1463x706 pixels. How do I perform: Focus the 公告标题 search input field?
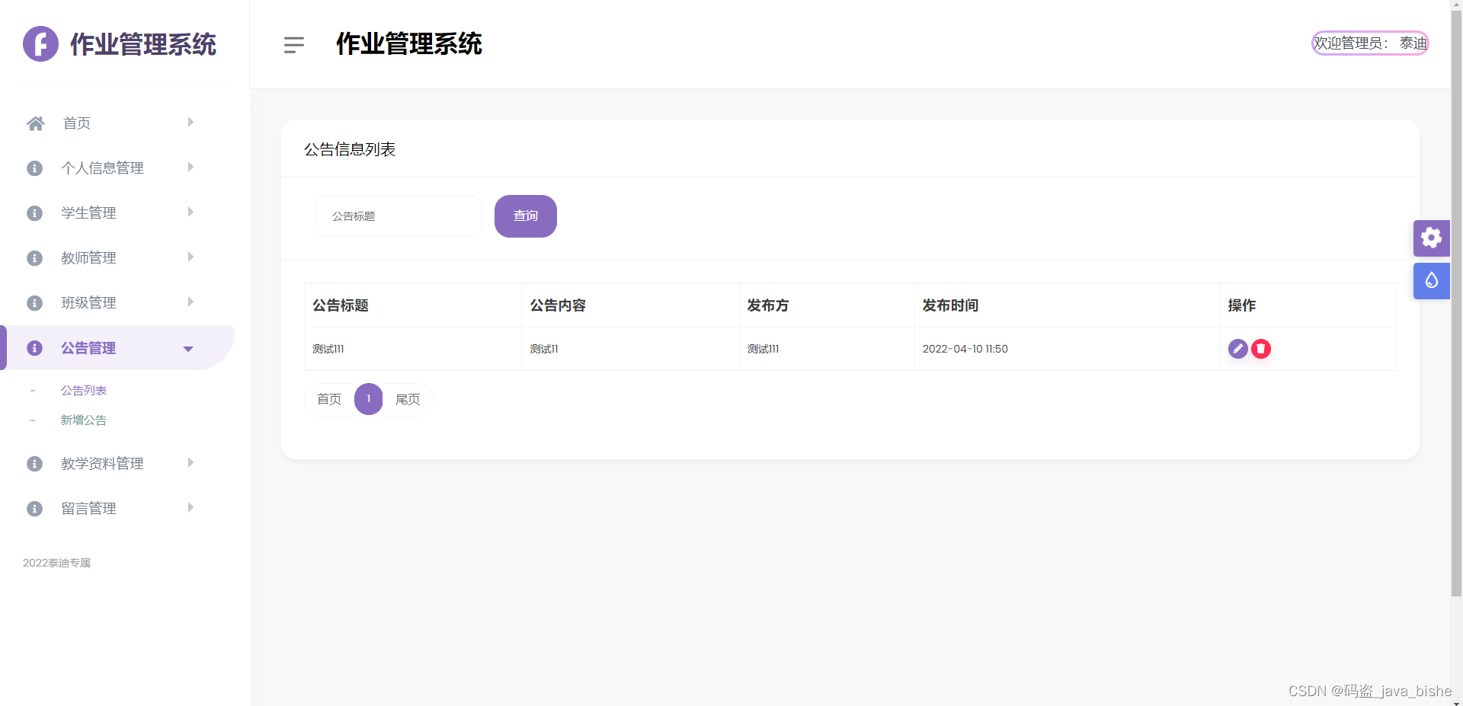(x=399, y=216)
